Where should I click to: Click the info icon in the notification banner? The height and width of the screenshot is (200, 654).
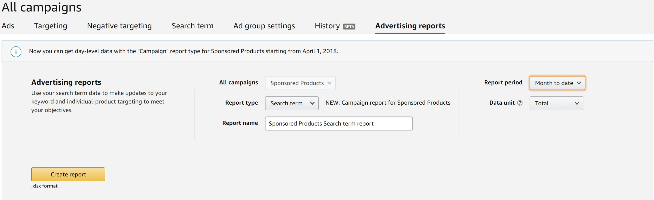point(16,52)
